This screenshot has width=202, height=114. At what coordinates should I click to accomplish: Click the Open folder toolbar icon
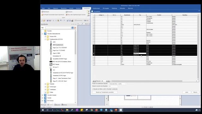pyautogui.click(x=44, y=21)
